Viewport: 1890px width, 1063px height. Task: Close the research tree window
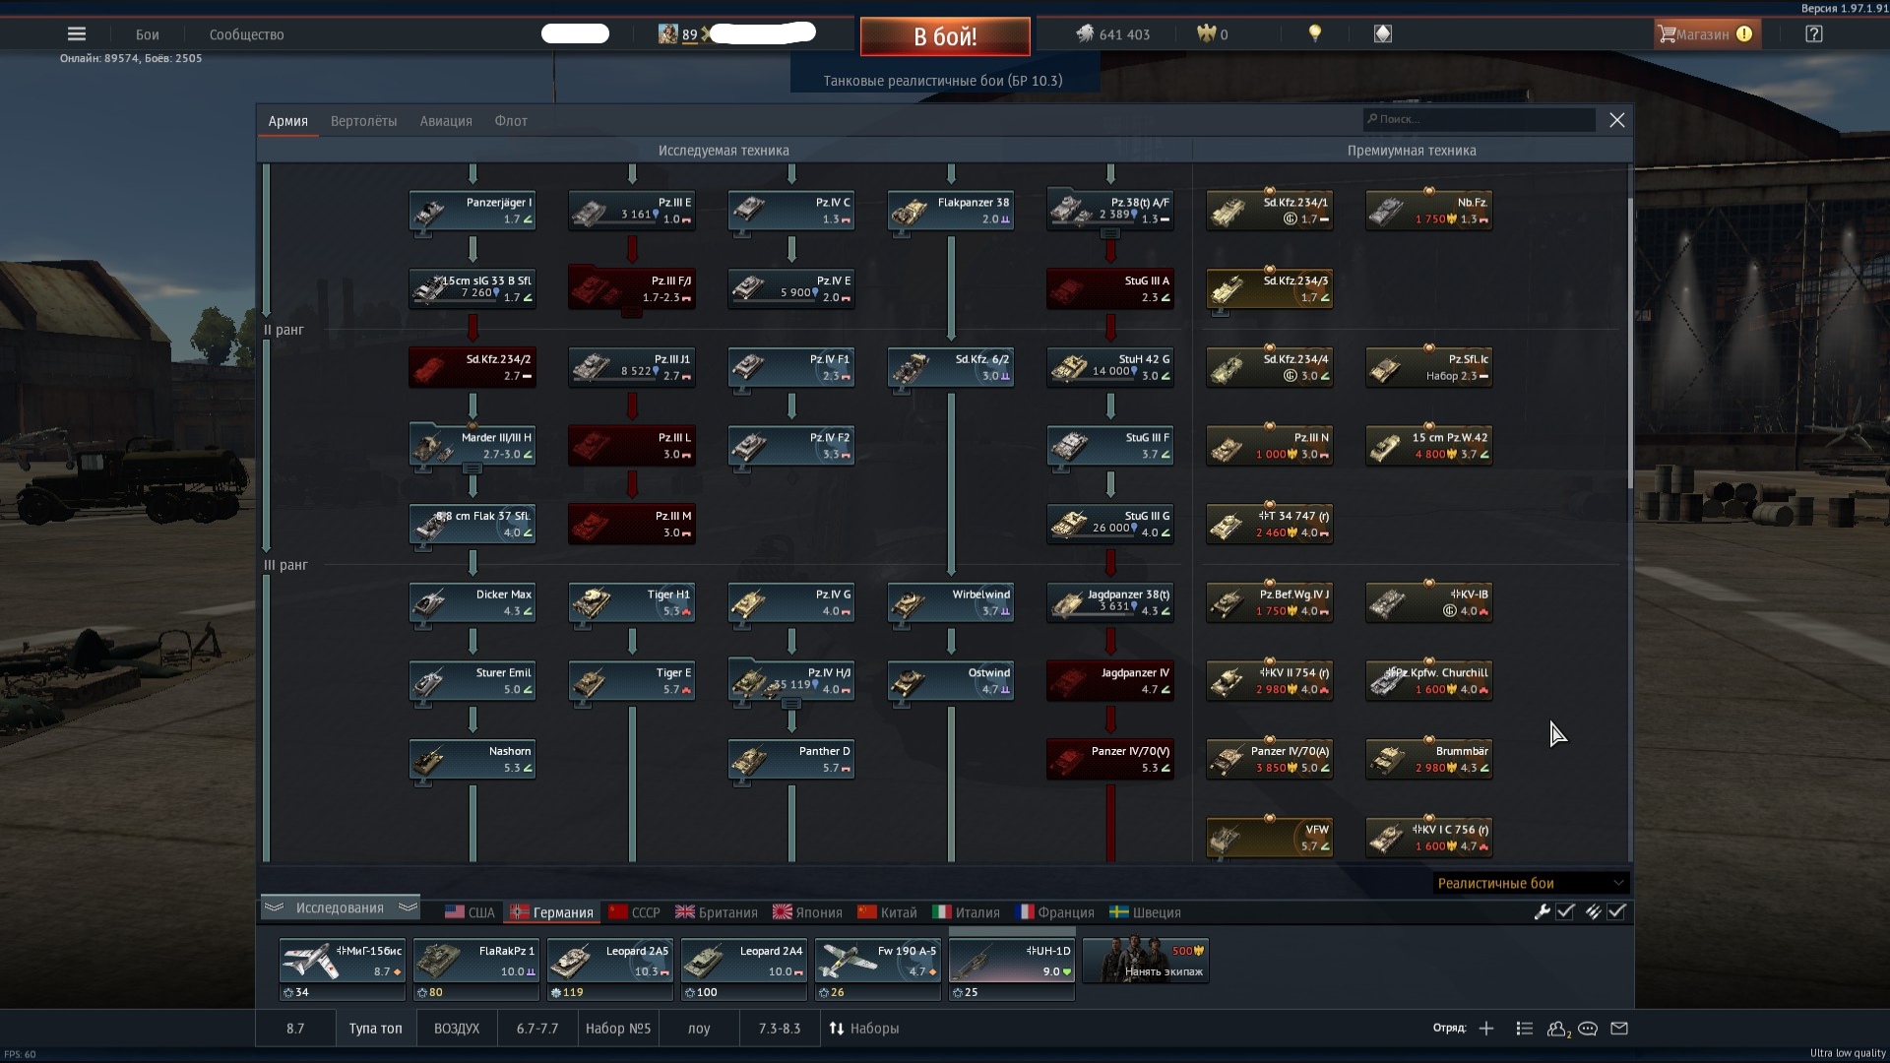[1616, 120]
